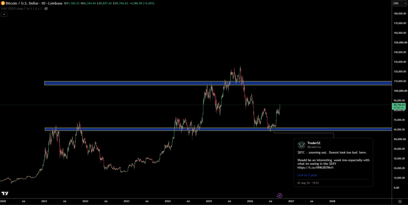Click the purple lightning bolt icon

coord(279,195)
